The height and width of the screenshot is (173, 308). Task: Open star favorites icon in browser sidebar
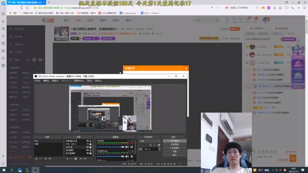tap(3, 21)
